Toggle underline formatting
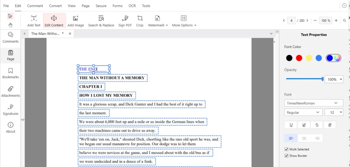Viewport: 350px width, 167px height. point(291,125)
